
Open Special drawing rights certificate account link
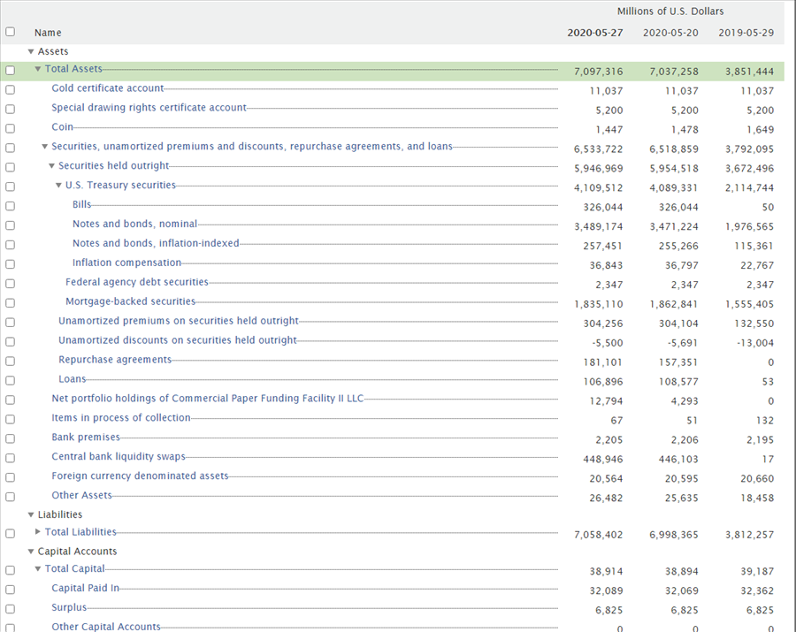[x=149, y=108]
